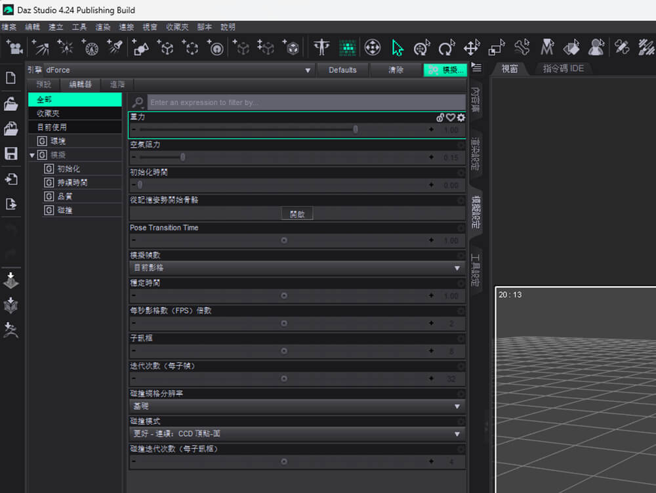Select the Rotate tool
The width and height of the screenshot is (656, 493).
[446, 47]
